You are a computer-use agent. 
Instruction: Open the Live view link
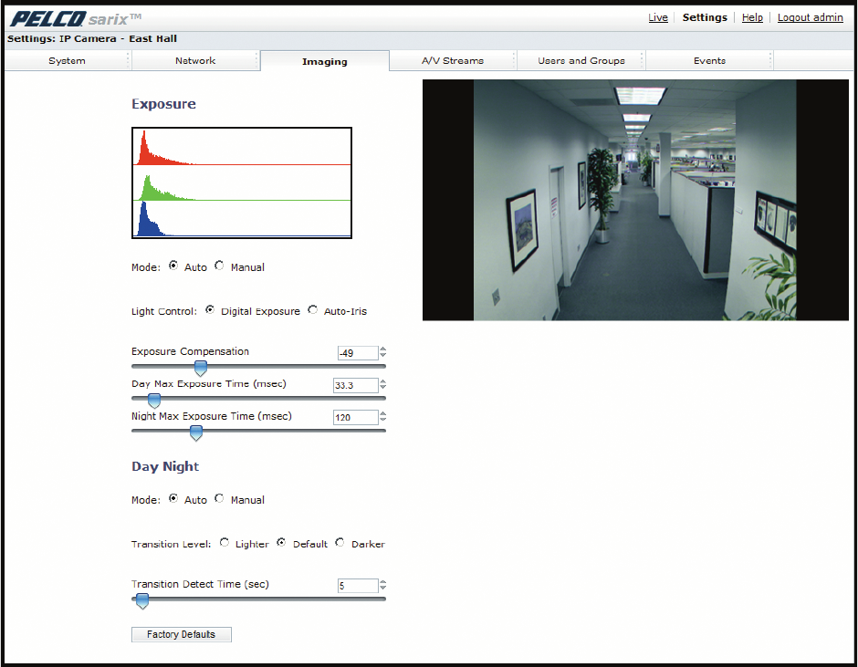coord(658,17)
